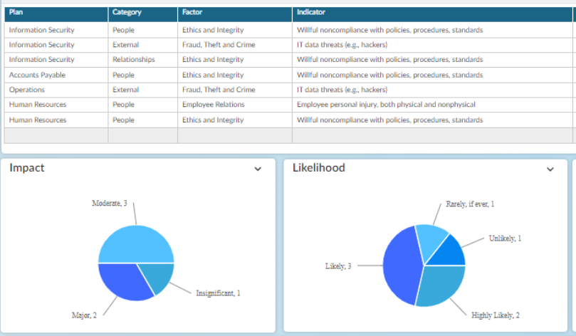Select the Accounts Payable table row
The image size is (576, 336).
click(x=288, y=75)
